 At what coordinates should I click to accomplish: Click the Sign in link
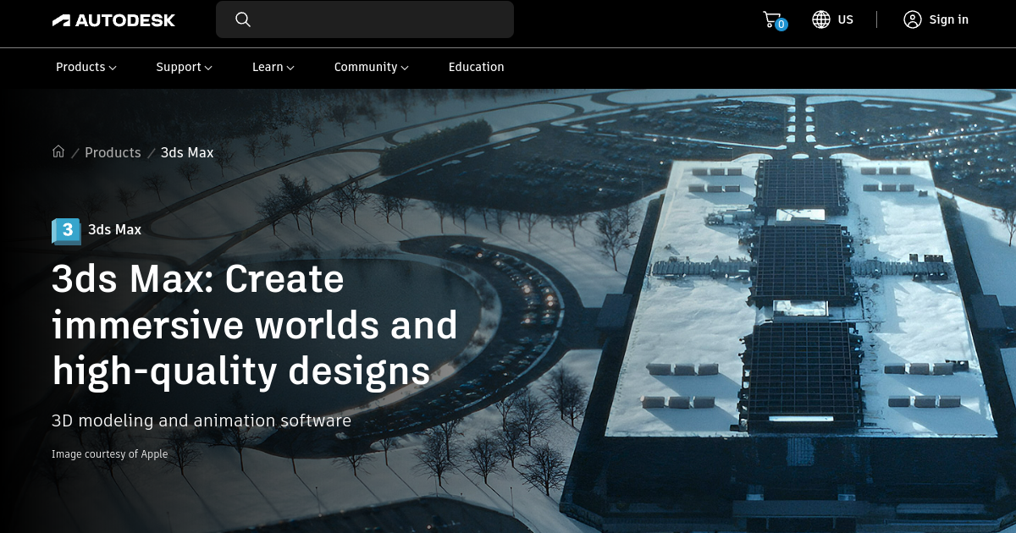click(x=949, y=19)
